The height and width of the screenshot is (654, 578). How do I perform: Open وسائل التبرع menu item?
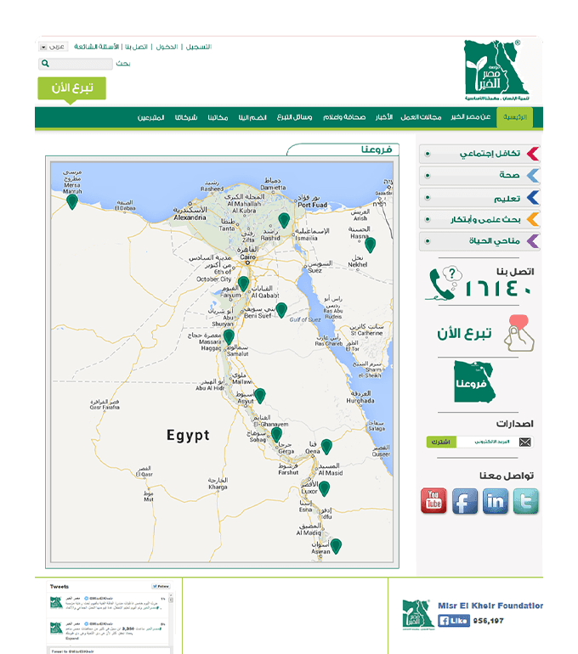tap(295, 117)
